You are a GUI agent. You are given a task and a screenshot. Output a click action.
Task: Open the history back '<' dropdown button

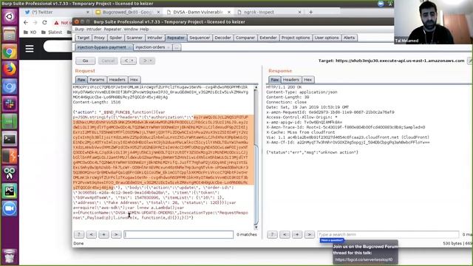coord(128,61)
